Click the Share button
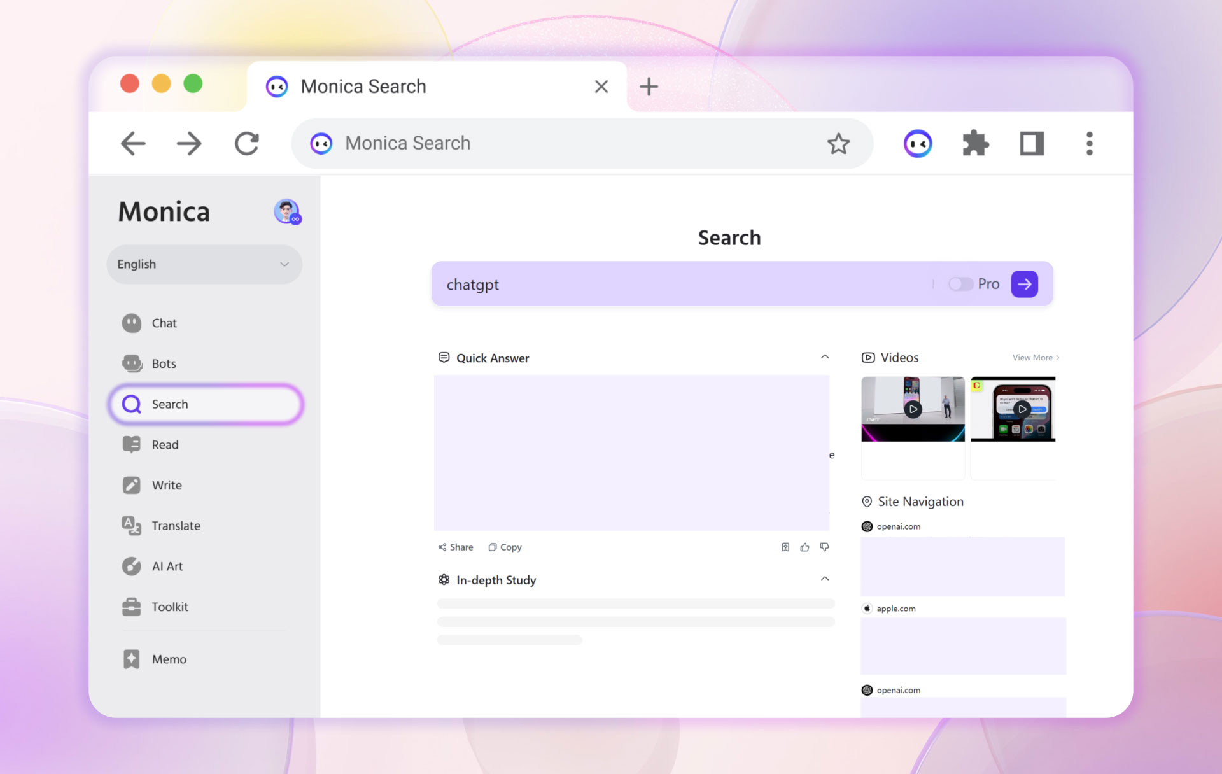 pos(456,547)
